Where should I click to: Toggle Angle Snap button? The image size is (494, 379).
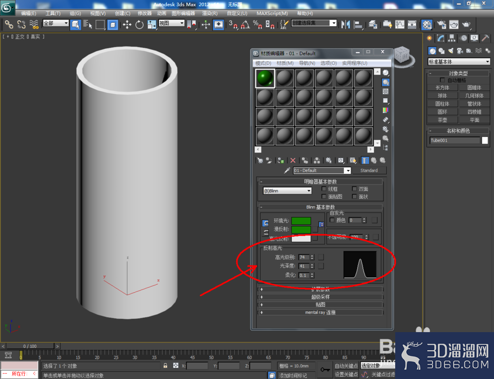[246, 24]
